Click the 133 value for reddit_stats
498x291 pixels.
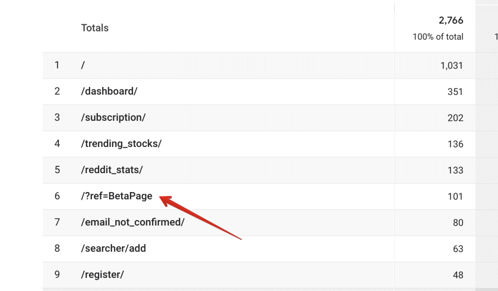tap(455, 170)
